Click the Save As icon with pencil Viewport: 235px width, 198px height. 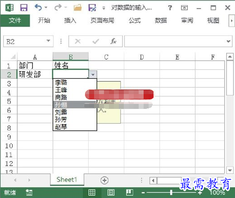(x=92, y=8)
